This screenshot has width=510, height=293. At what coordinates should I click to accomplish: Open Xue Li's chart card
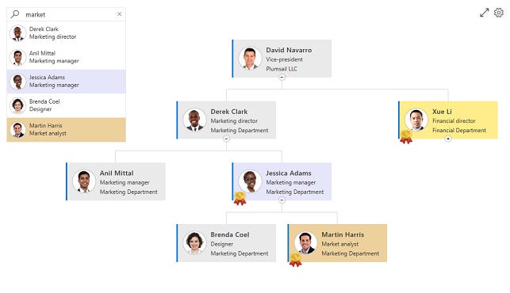tap(448, 120)
